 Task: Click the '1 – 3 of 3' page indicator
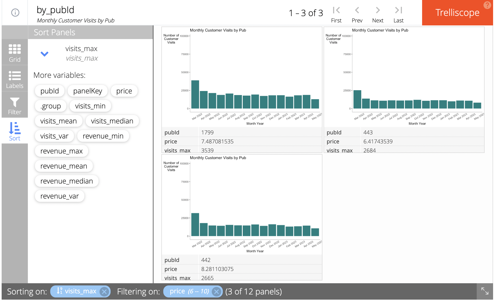[x=306, y=13]
